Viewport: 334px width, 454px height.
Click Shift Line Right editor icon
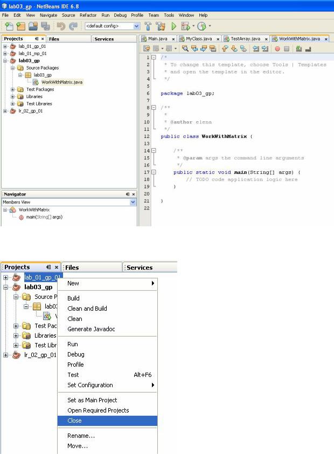(265, 48)
